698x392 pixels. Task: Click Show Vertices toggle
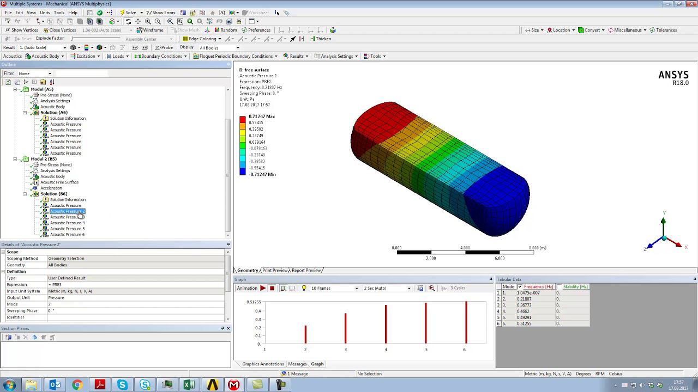[x=22, y=30]
